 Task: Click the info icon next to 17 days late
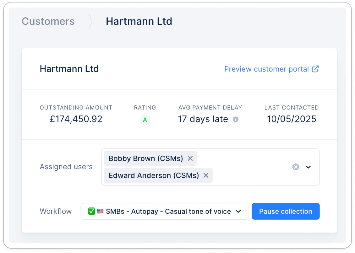click(x=236, y=119)
